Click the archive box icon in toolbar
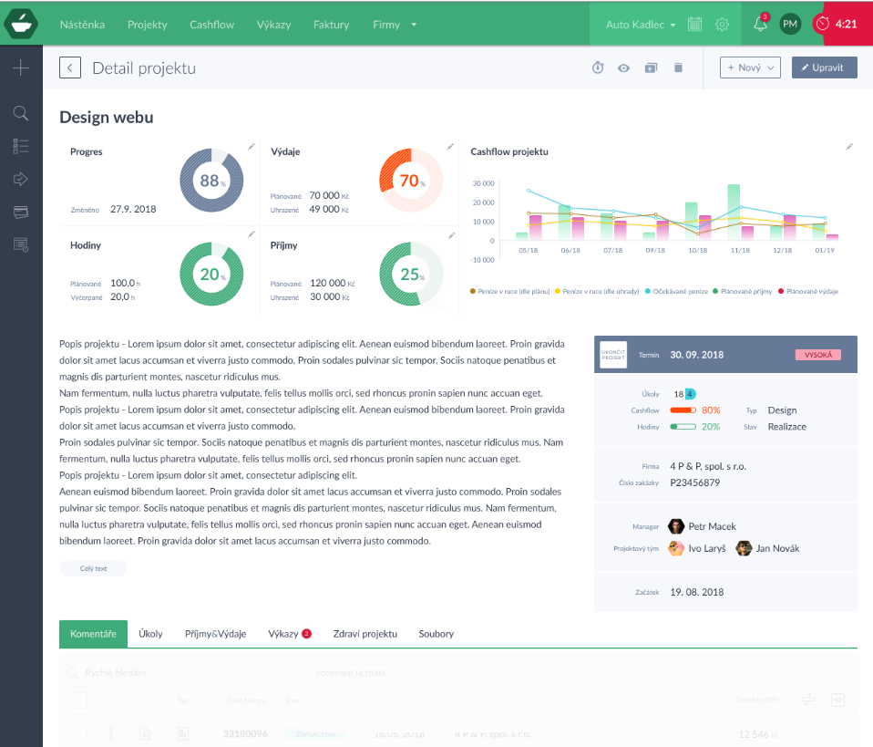The width and height of the screenshot is (873, 747). tap(651, 67)
